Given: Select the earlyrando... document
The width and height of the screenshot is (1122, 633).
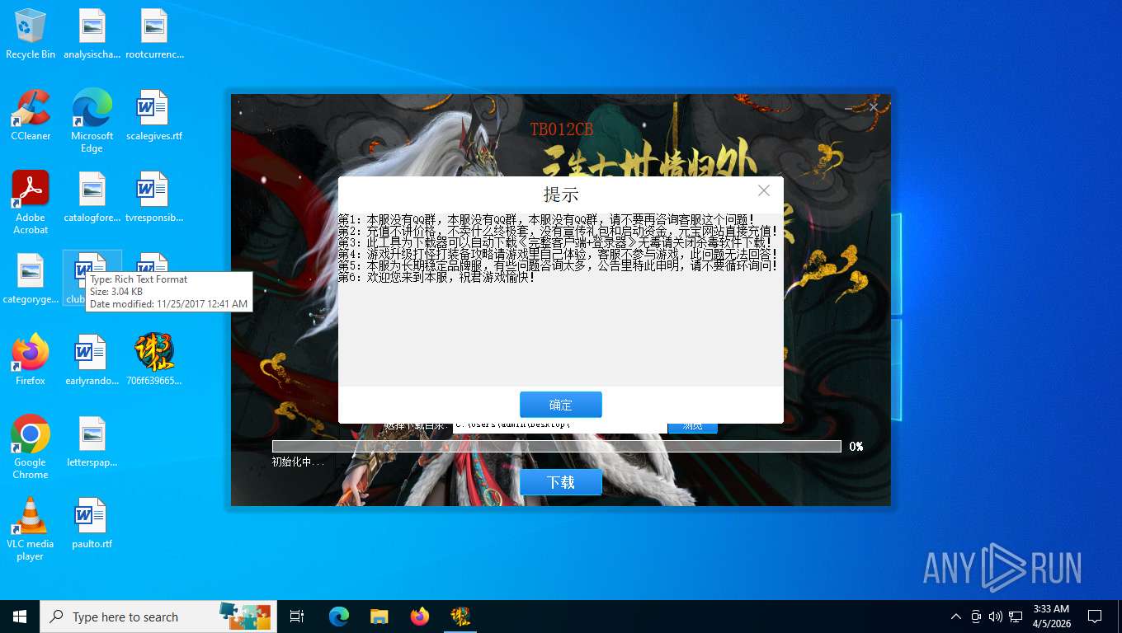Looking at the screenshot, I should (92, 360).
